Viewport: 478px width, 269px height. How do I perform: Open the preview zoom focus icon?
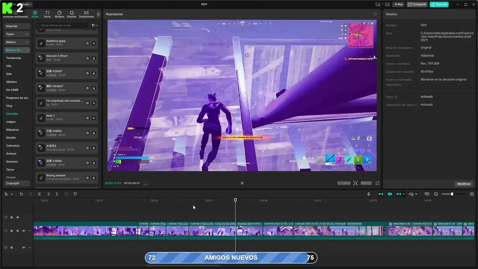point(356,183)
